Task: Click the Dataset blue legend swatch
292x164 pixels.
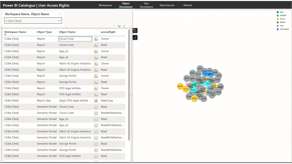Action: point(277,15)
